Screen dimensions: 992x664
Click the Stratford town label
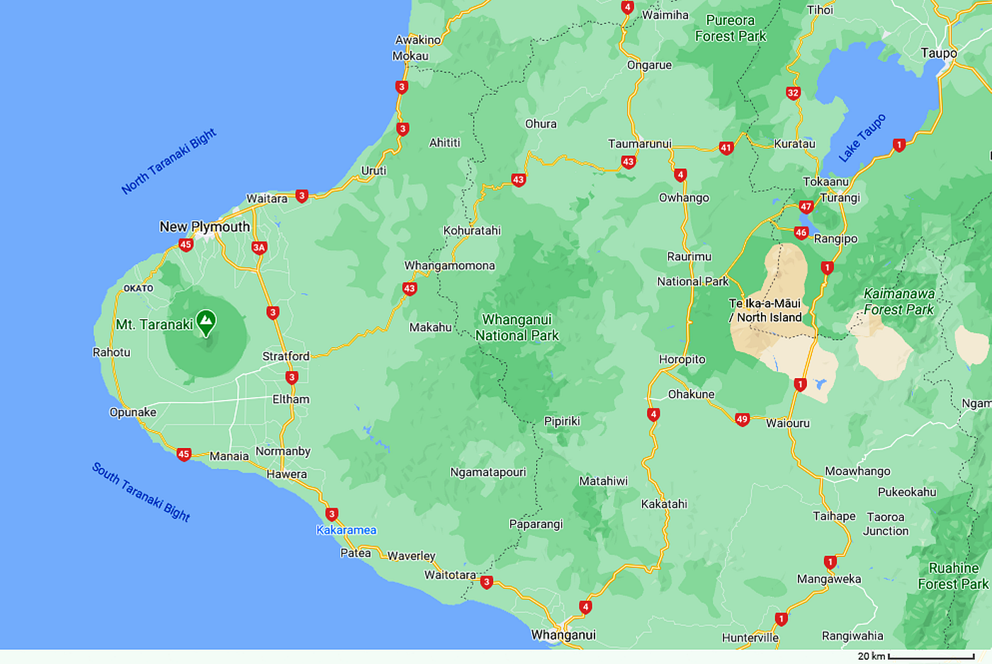[x=286, y=356]
